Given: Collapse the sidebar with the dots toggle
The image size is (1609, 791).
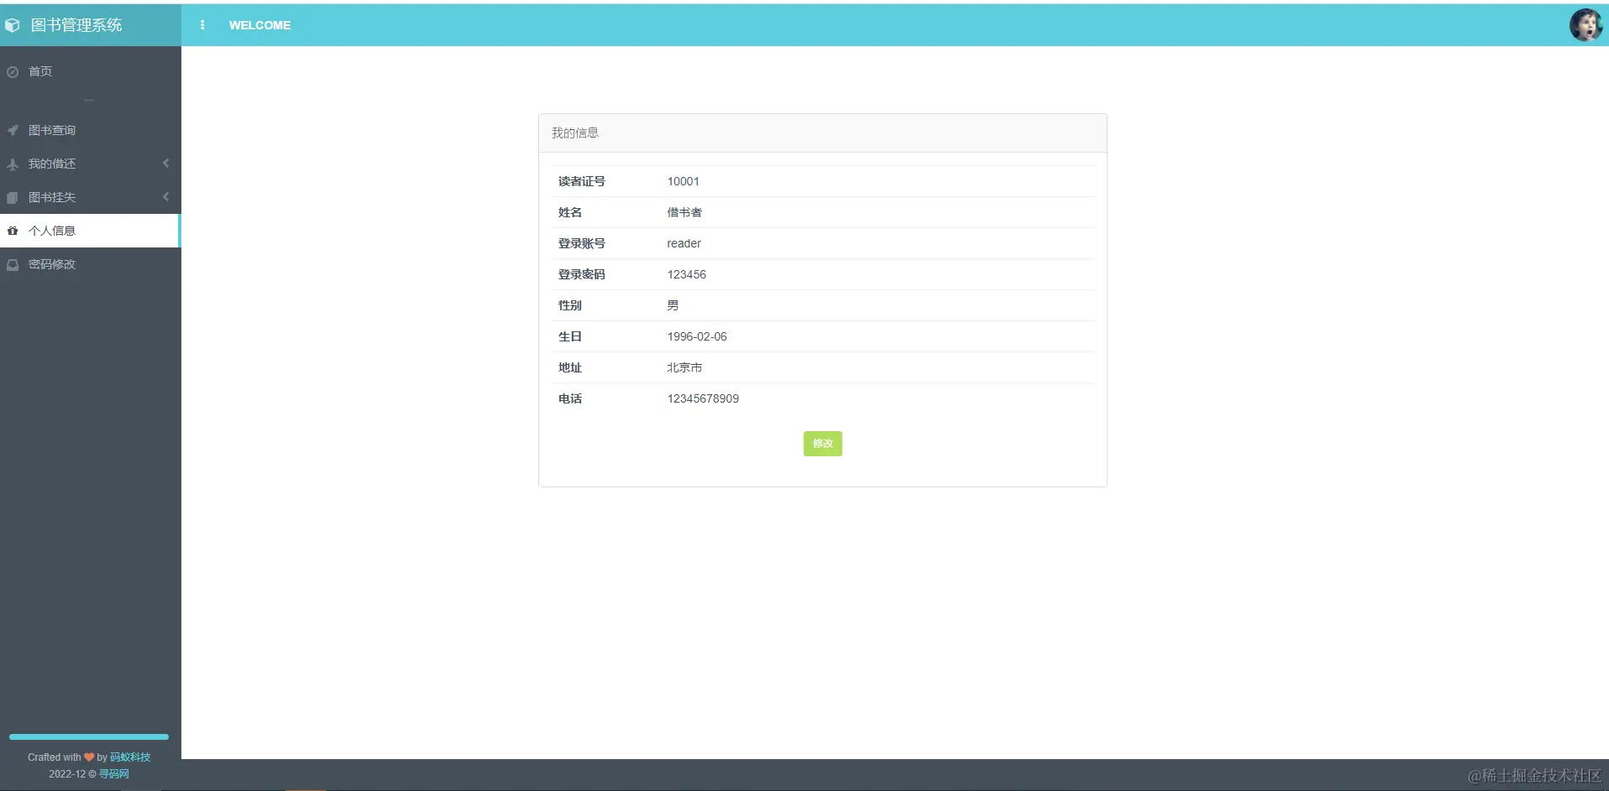Looking at the screenshot, I should (x=202, y=25).
